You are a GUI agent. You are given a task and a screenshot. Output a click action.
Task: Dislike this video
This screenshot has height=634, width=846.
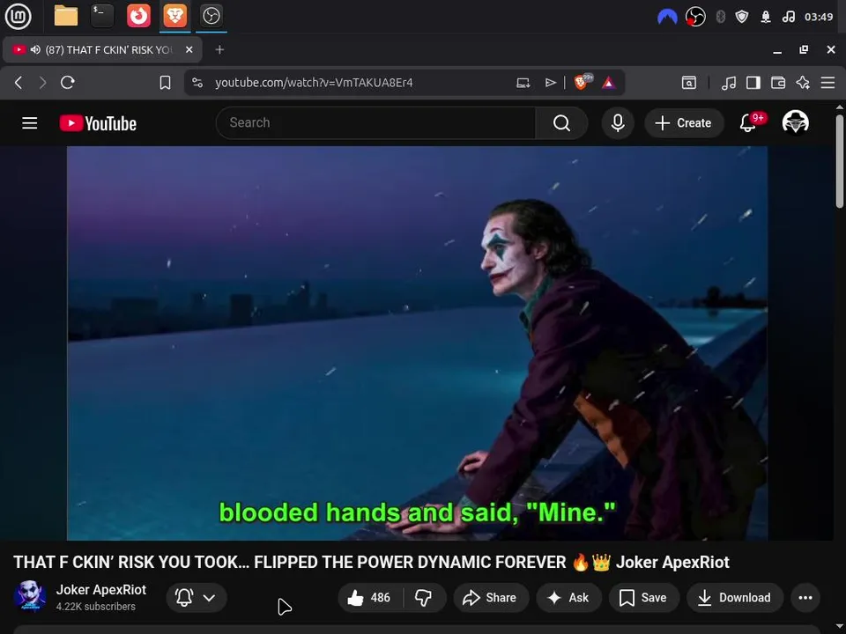pyautogui.click(x=424, y=597)
